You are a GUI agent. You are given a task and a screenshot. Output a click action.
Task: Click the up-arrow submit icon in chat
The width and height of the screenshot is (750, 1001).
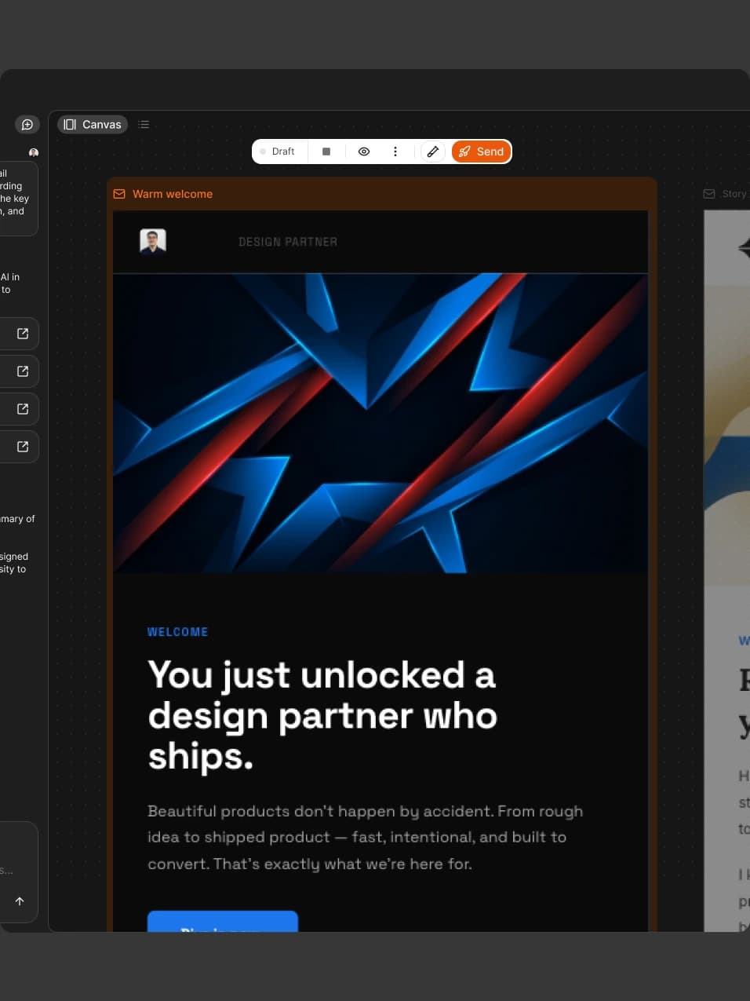pos(20,901)
